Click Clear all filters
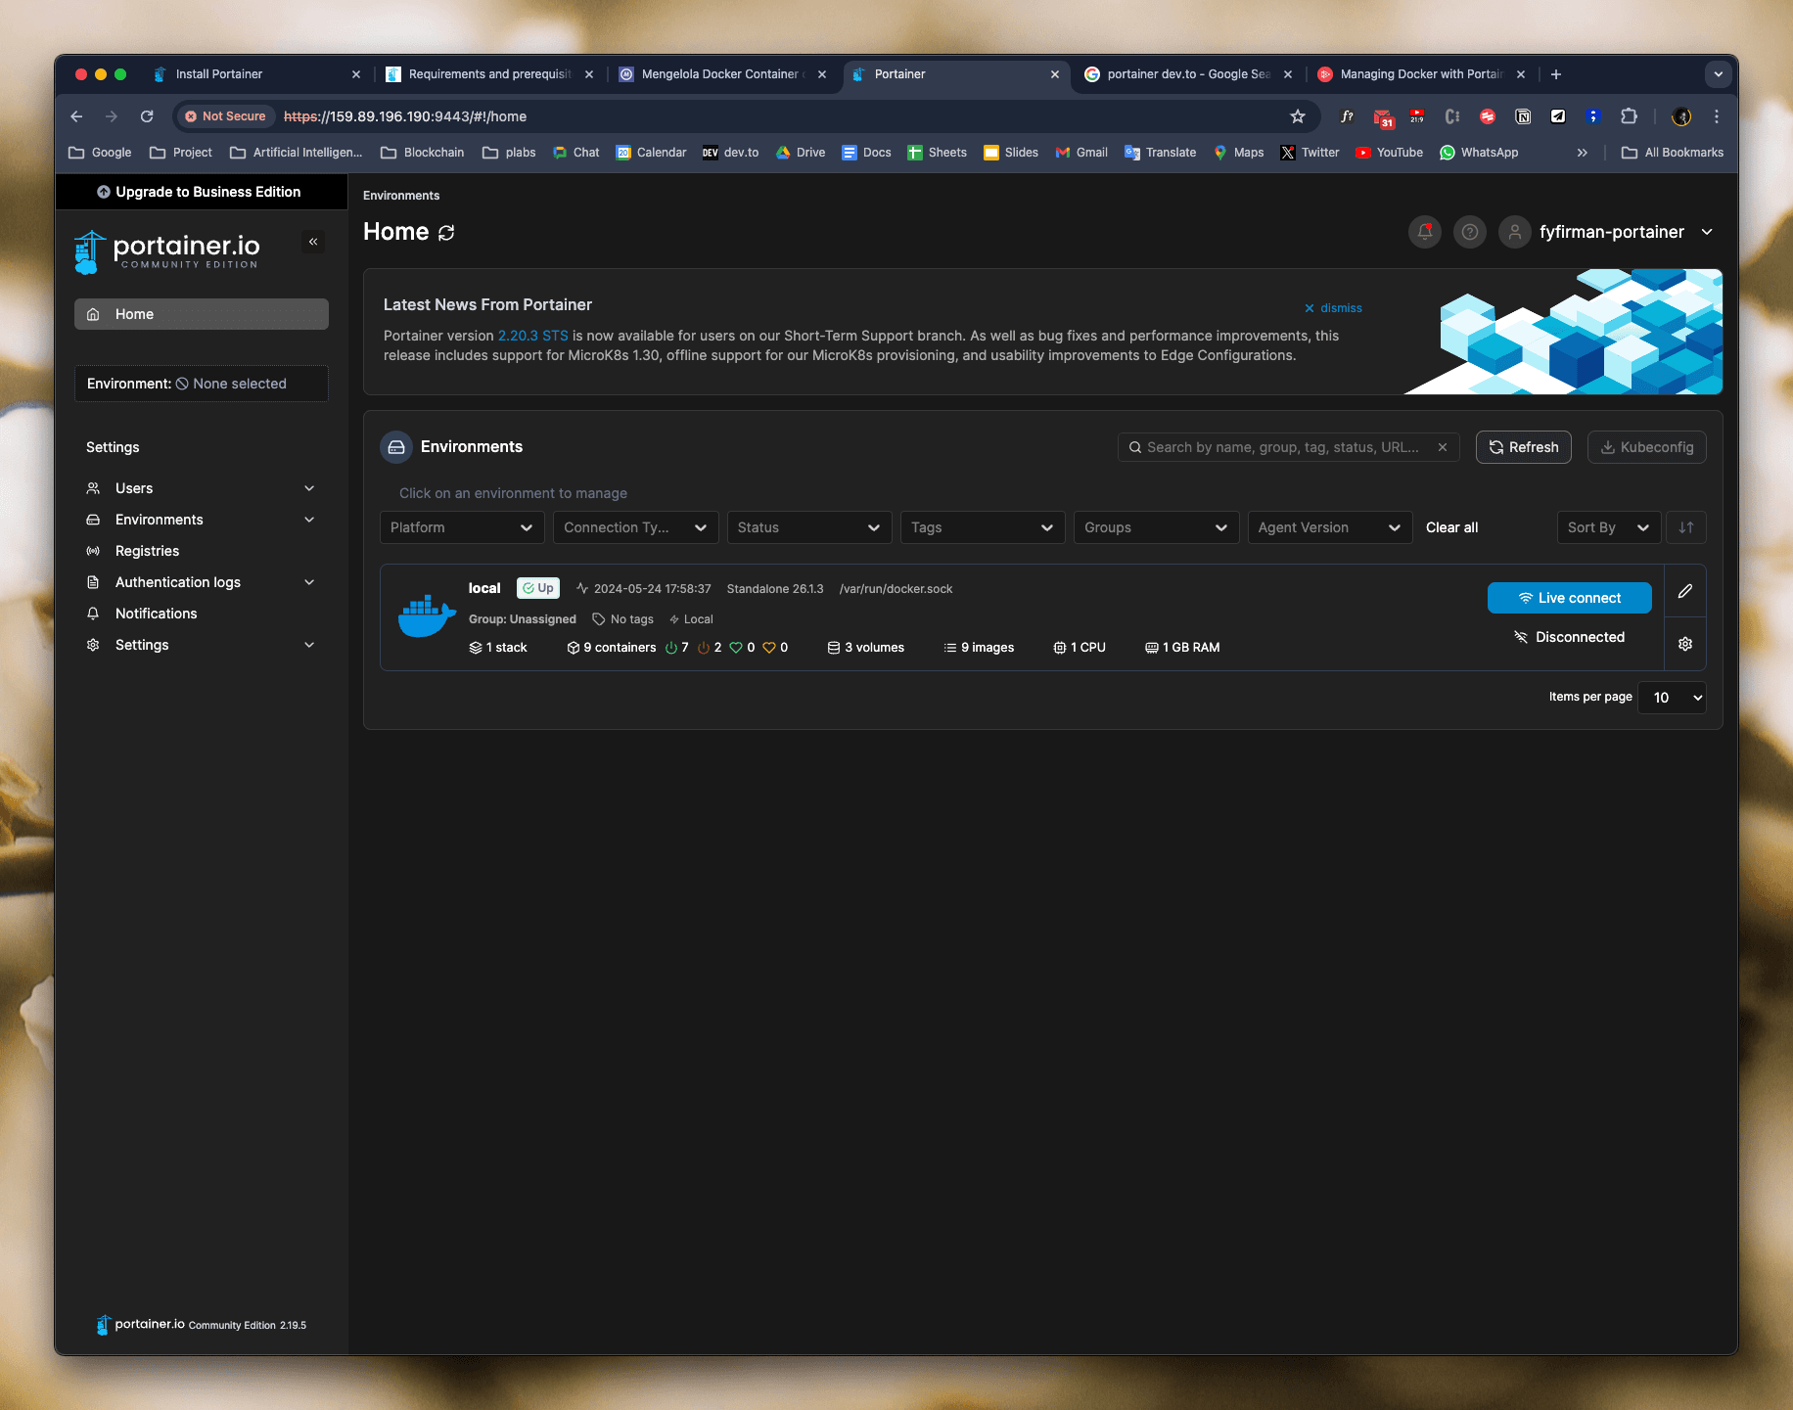This screenshot has height=1410, width=1793. click(1451, 527)
